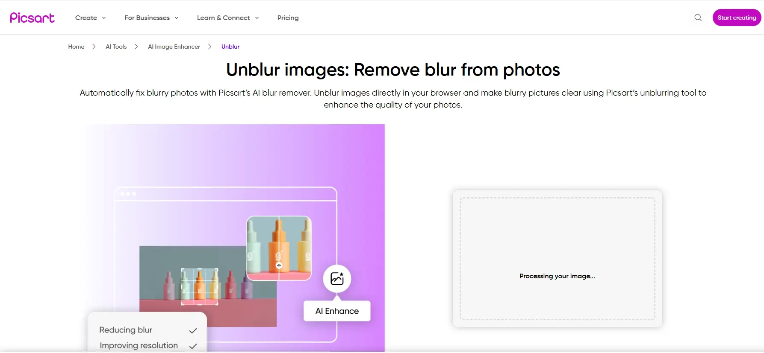Click the AI Enhance image icon circle
Screen dimensions: 764x353
(337, 278)
